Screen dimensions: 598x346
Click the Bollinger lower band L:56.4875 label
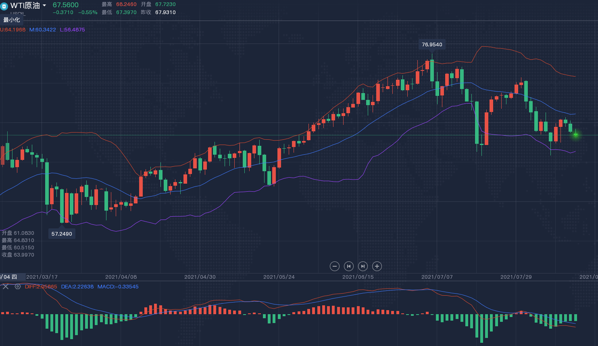72,30
